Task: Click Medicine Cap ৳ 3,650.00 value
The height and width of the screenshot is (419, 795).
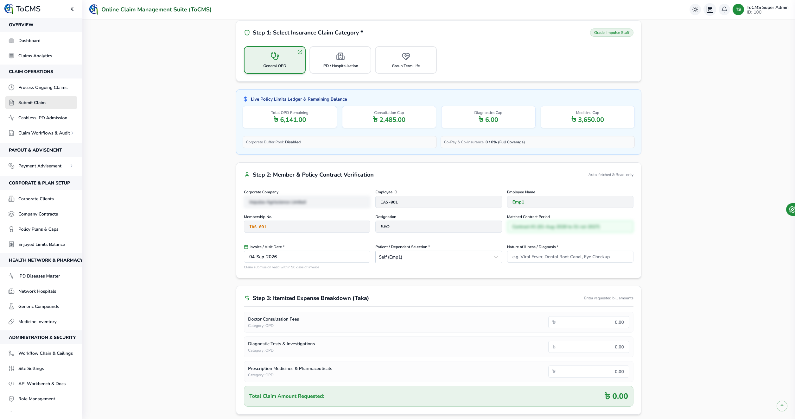Action: (x=587, y=120)
